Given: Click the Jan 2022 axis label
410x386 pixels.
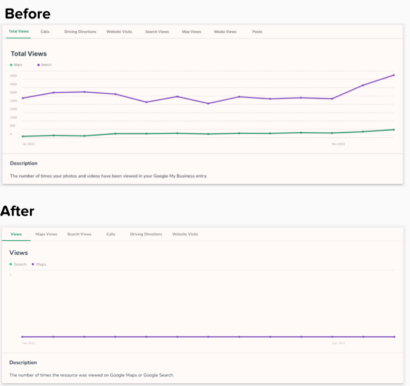Looking at the screenshot, I should pyautogui.click(x=28, y=144).
